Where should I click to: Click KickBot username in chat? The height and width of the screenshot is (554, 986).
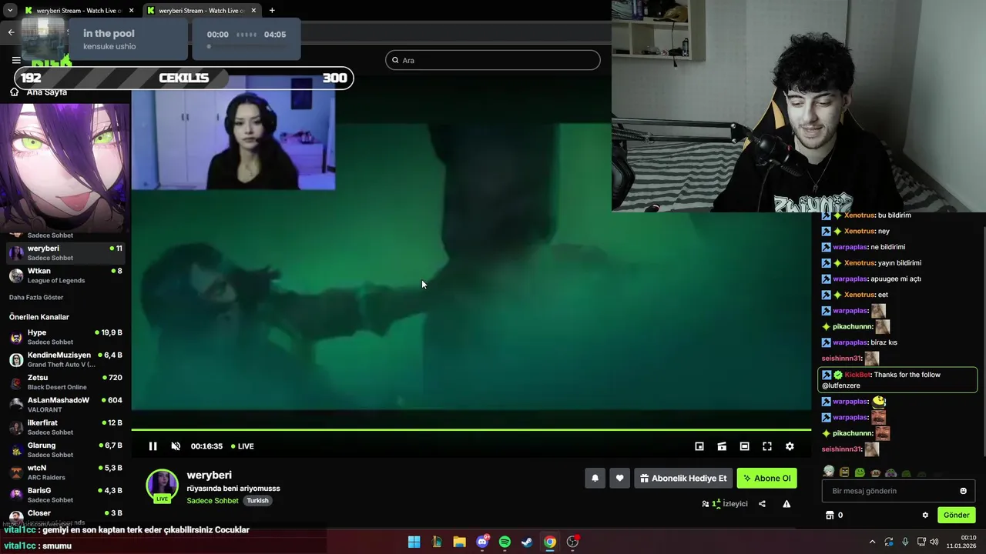tap(857, 375)
